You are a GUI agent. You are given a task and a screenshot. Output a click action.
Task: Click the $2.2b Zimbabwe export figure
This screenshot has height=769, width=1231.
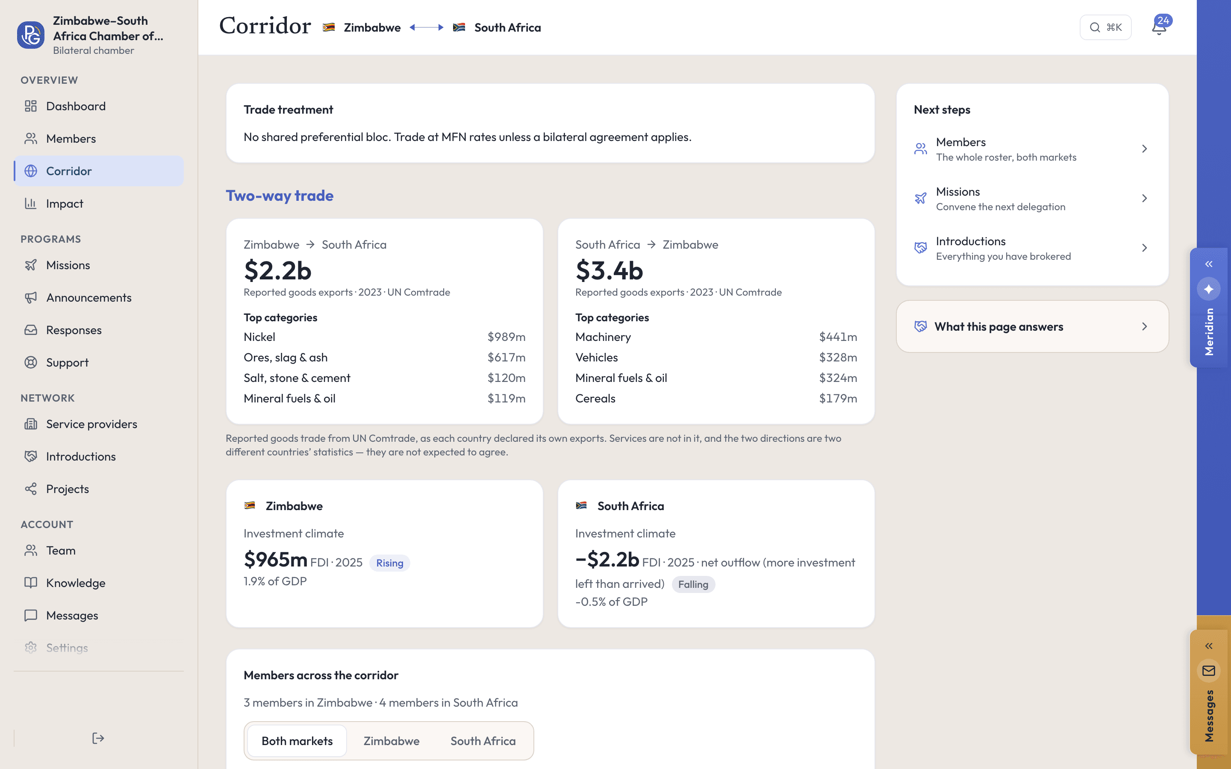click(x=277, y=270)
